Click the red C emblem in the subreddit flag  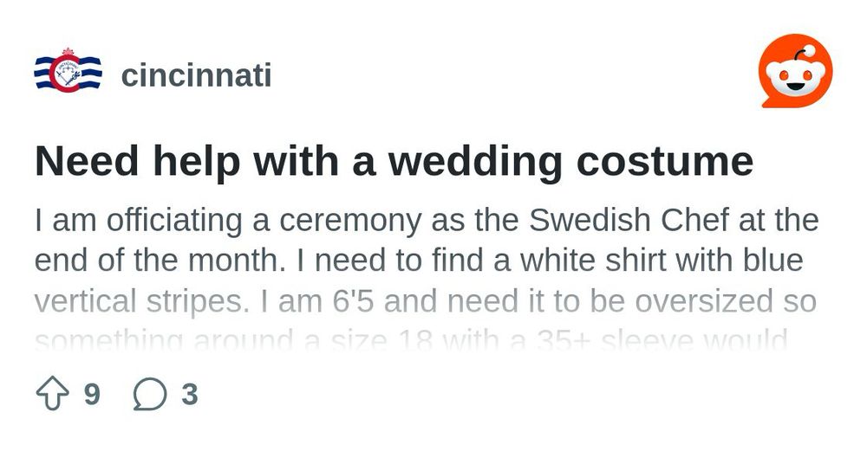point(68,72)
